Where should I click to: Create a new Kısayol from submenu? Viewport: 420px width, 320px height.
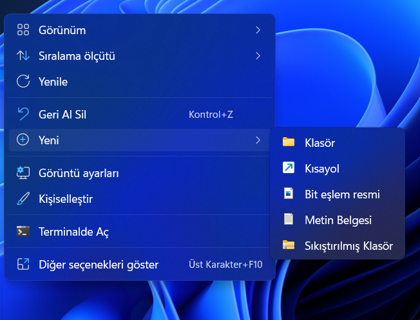pos(338,168)
